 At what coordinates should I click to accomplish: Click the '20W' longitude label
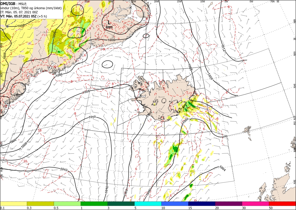point(157,1)
